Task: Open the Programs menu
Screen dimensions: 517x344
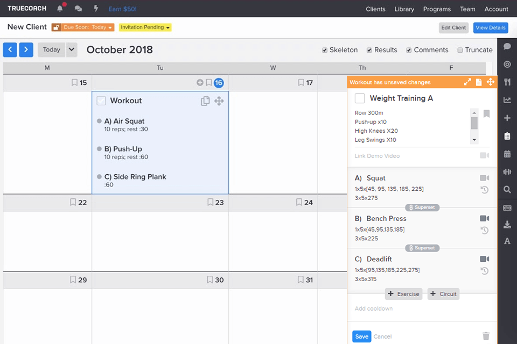Action: click(437, 9)
